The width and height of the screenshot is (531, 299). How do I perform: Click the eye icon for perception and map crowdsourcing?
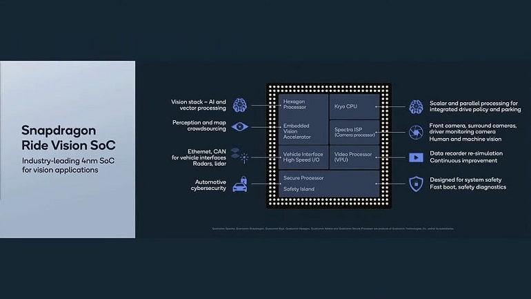tap(240, 127)
